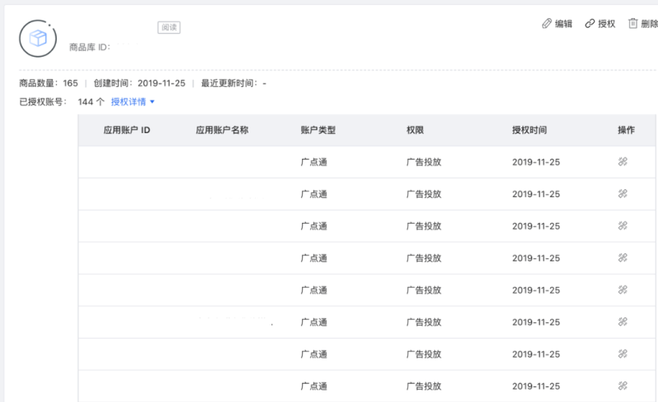The image size is (658, 402).
Task: Click the 授权 link icon
Action: click(x=590, y=24)
